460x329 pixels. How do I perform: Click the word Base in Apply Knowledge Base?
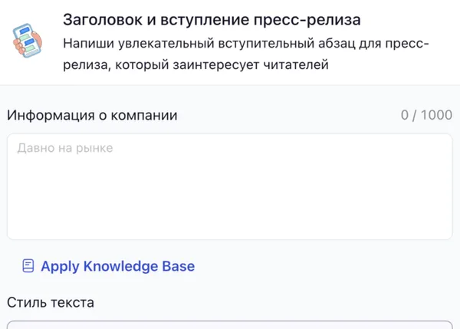(178, 266)
